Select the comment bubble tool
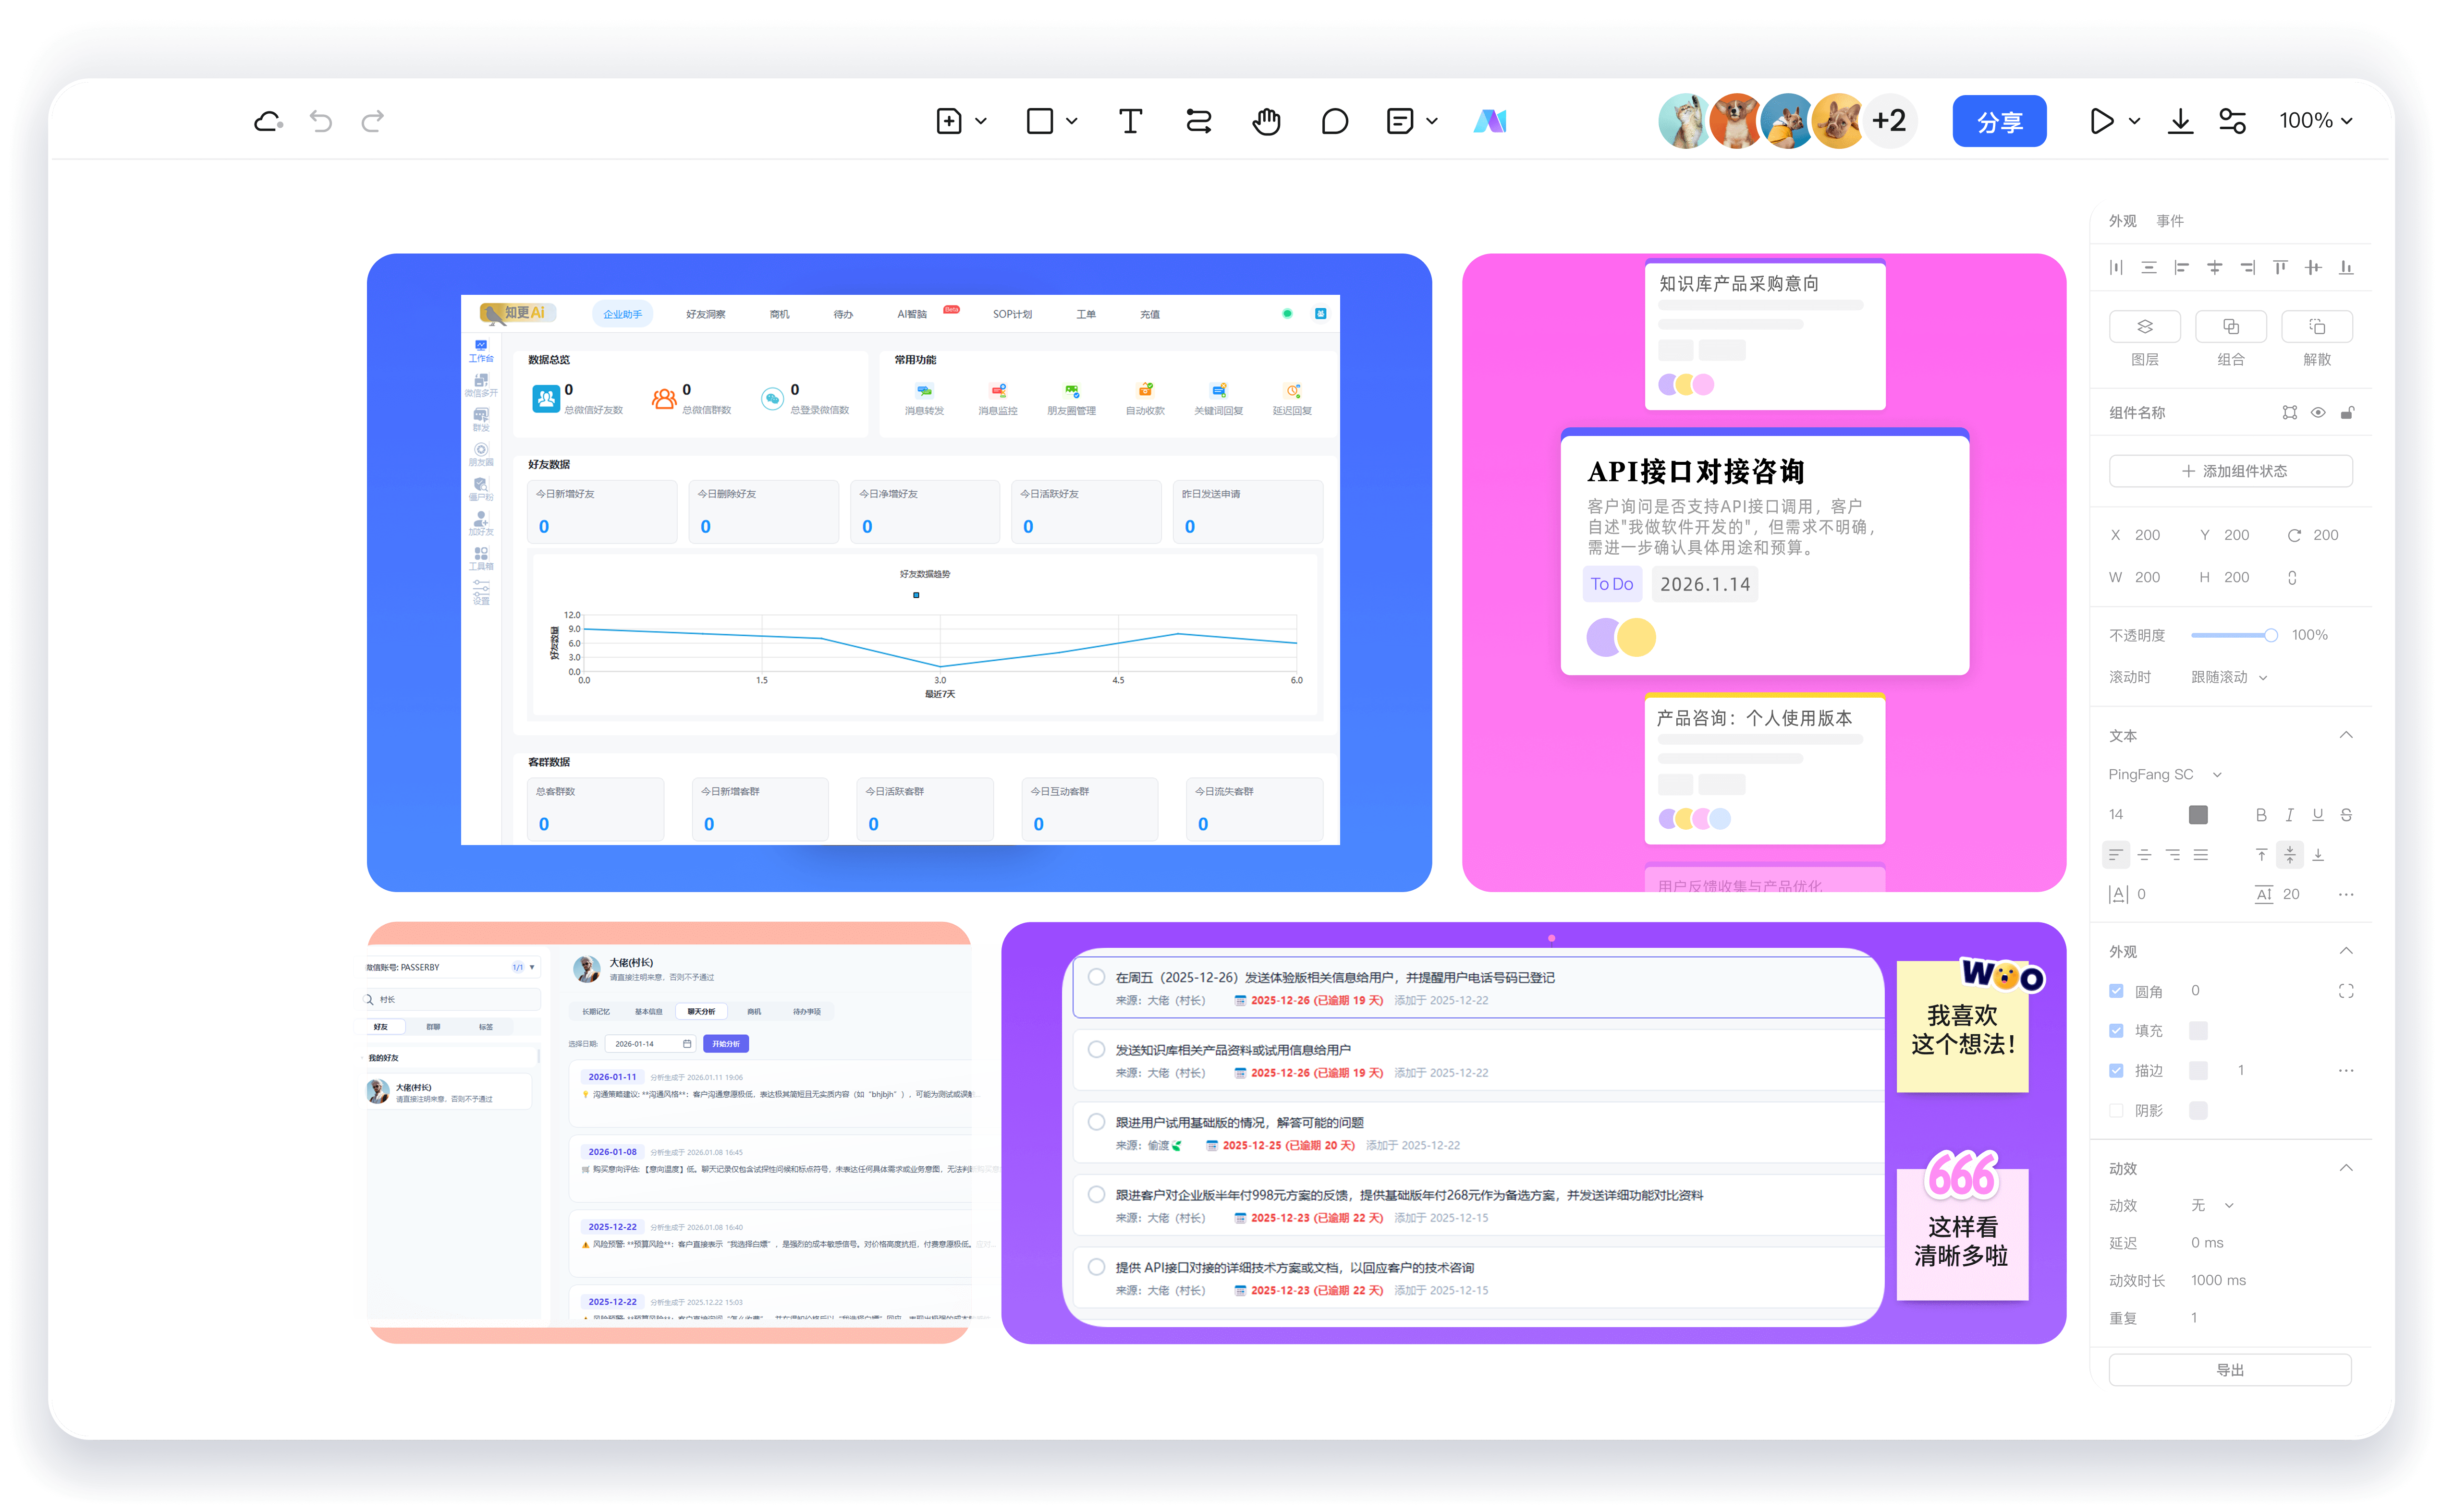The image size is (2442, 1512). (x=1333, y=121)
